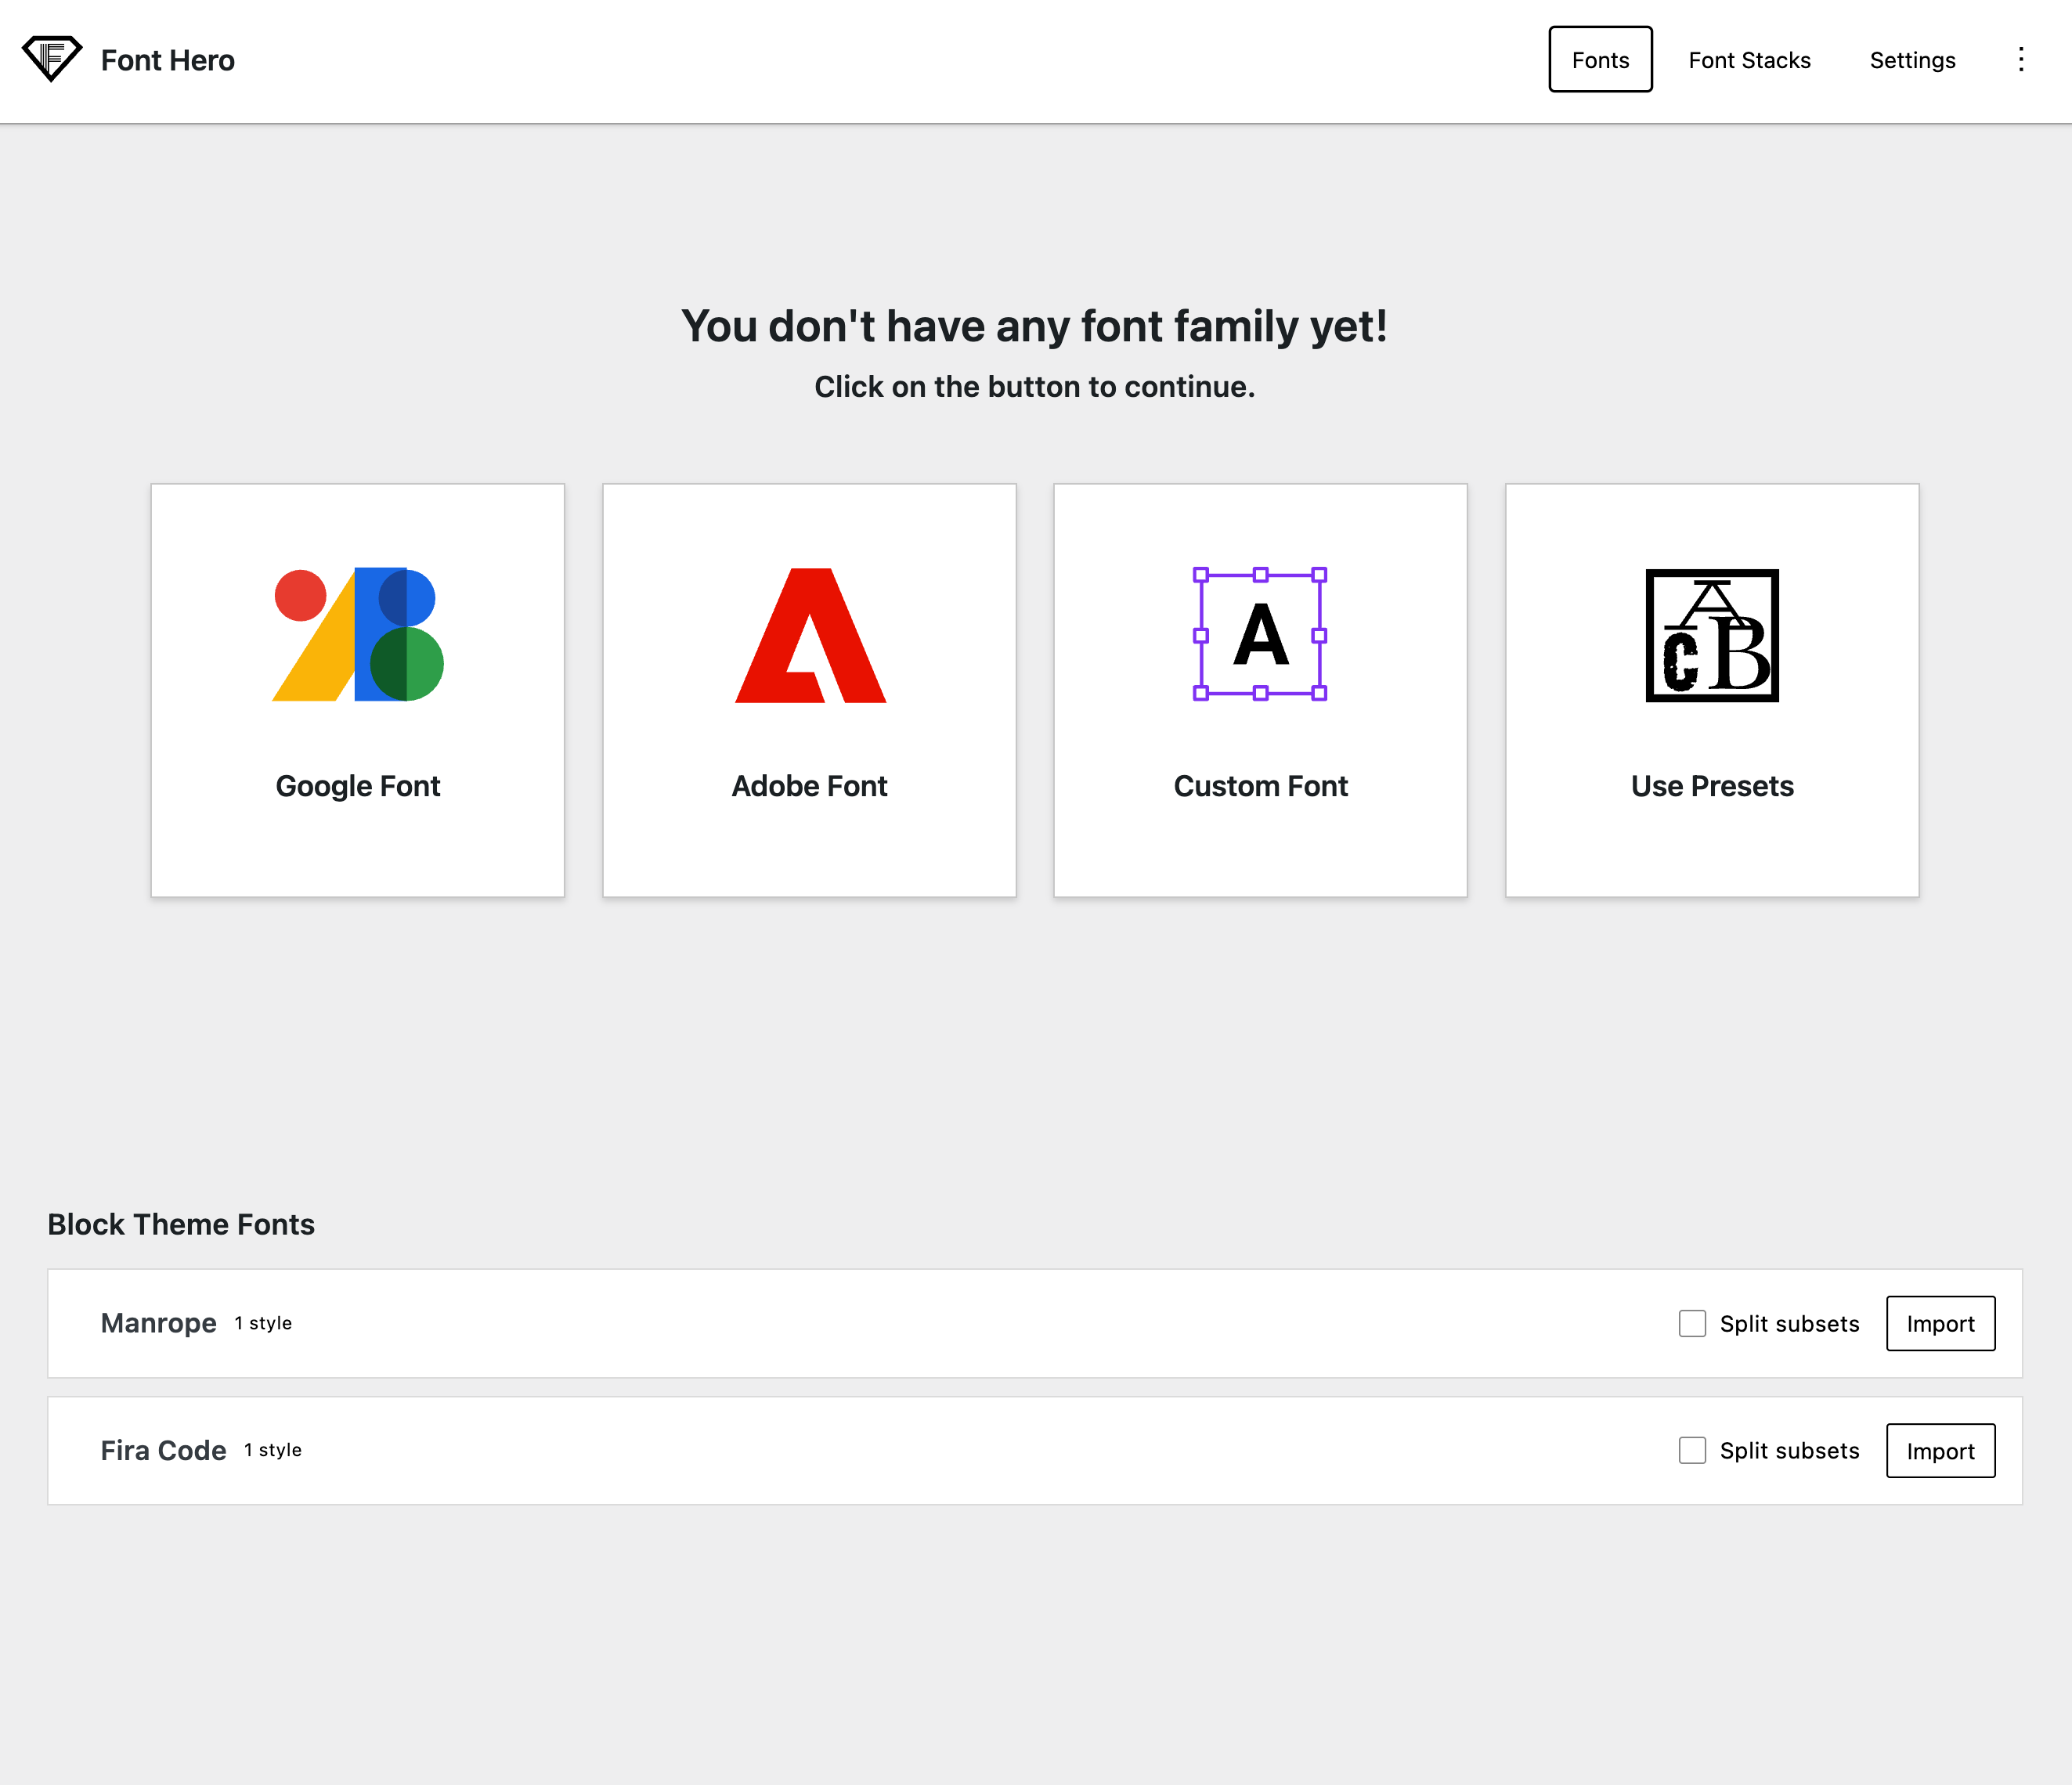Choose the Custom Font card label
This screenshot has height=1785, width=2072.
click(x=1260, y=786)
